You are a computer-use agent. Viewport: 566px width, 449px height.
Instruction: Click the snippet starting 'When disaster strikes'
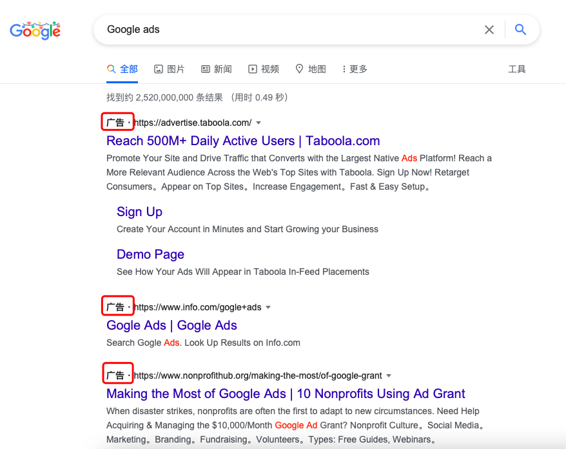pos(295,425)
